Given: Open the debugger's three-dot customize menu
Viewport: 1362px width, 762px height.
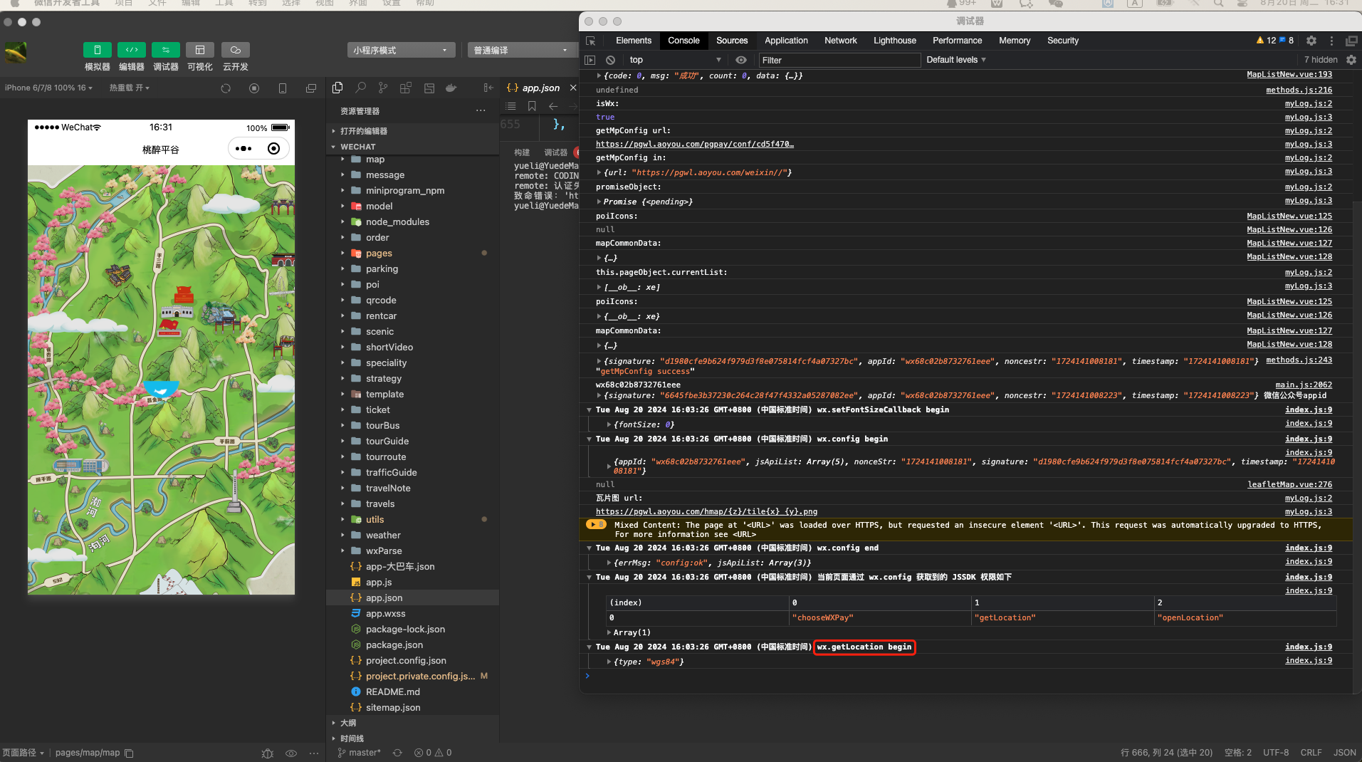Looking at the screenshot, I should 1331,41.
